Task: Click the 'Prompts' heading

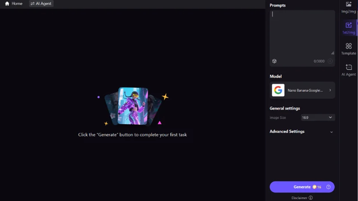Action: click(x=277, y=5)
